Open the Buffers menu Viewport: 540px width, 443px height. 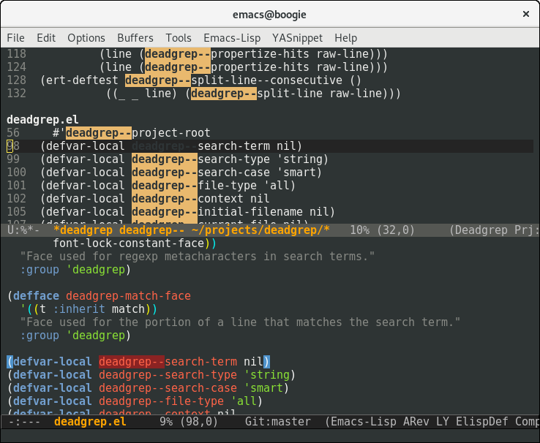coord(135,37)
